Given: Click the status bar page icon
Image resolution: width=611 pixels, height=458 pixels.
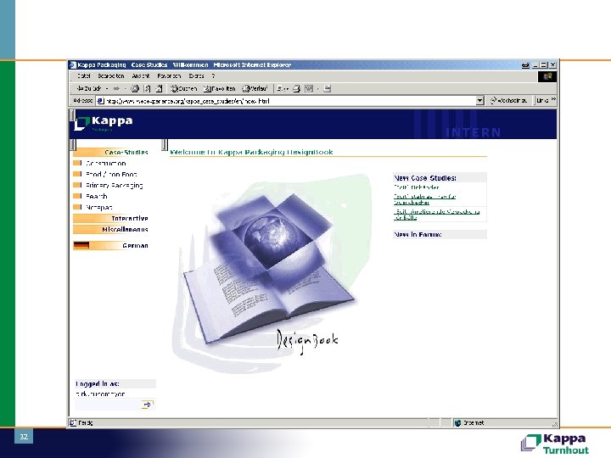Looking at the screenshot, I should (x=73, y=422).
